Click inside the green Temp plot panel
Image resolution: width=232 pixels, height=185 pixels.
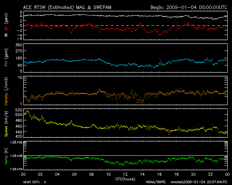125,155
